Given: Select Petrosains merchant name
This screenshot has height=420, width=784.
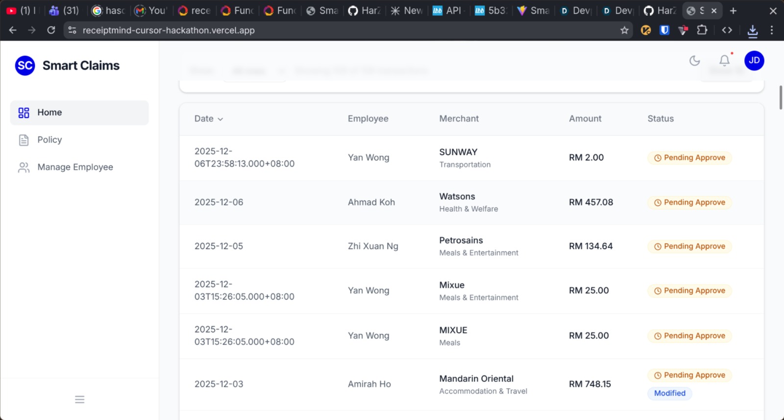Looking at the screenshot, I should pos(461,241).
